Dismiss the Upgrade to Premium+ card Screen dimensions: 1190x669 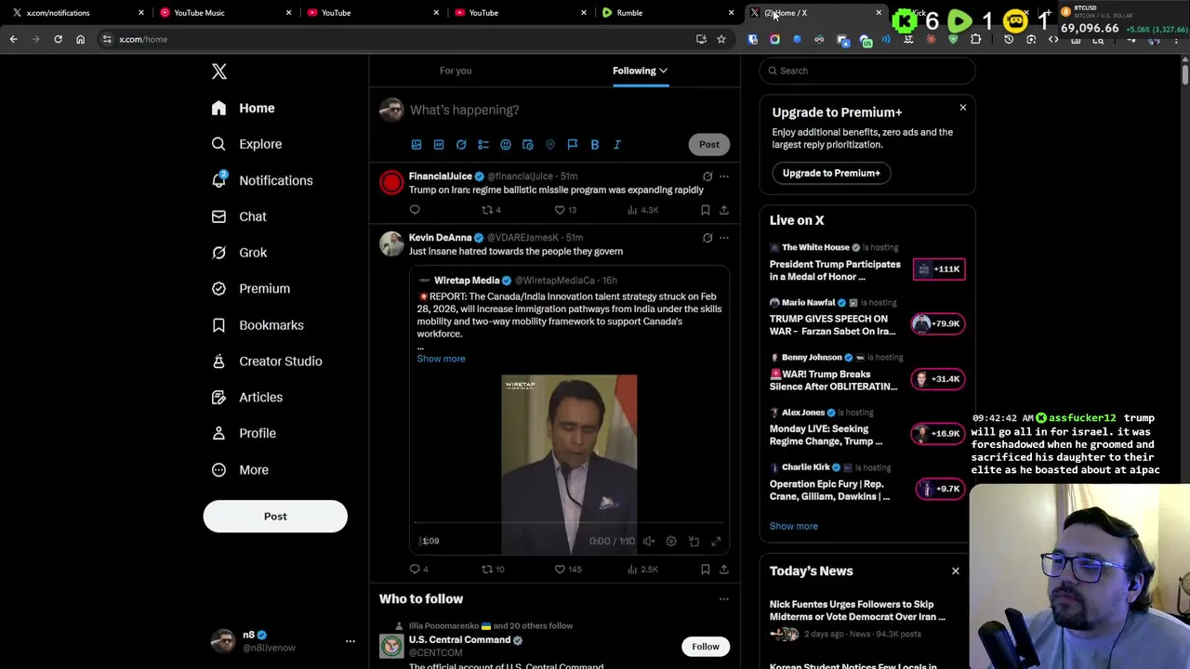(x=963, y=108)
